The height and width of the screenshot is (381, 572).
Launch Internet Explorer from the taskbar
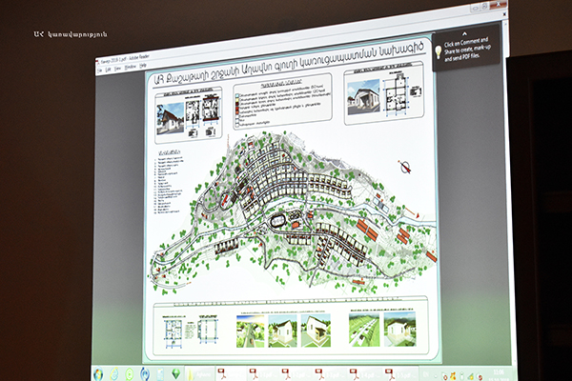pyautogui.click(x=114, y=373)
